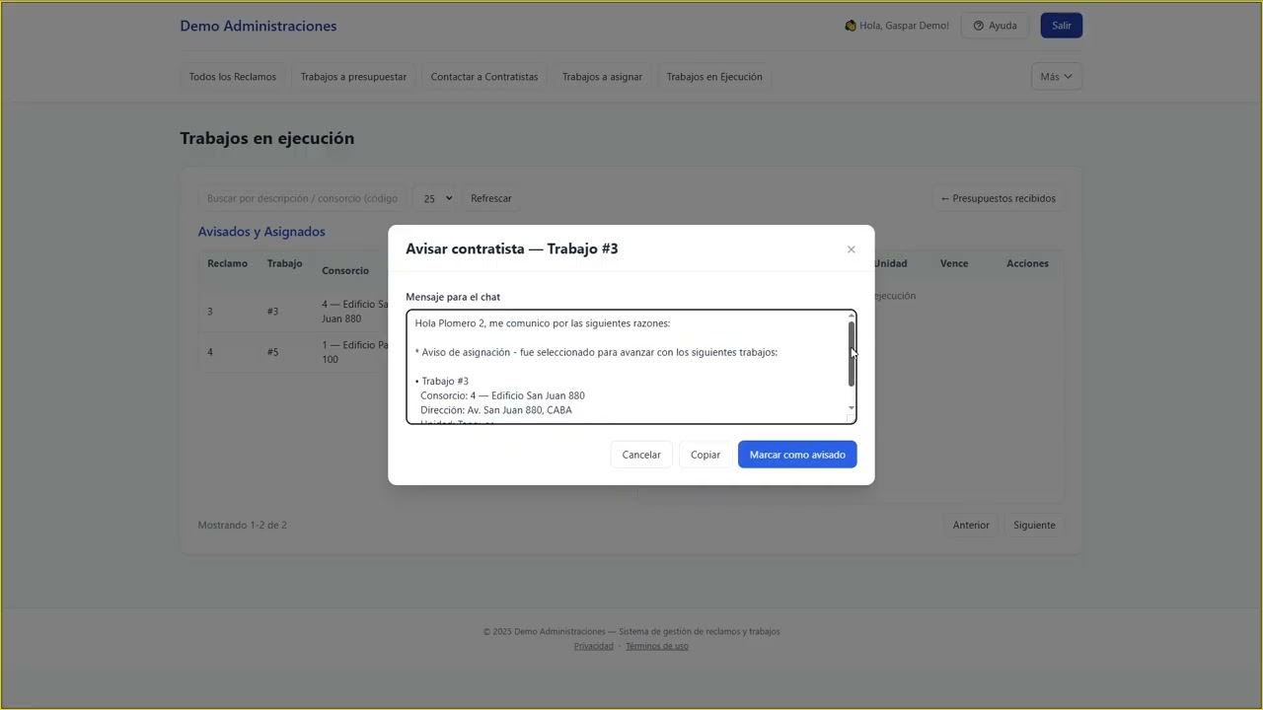Click the Siguiente pagination button
Image resolution: width=1263 pixels, height=710 pixels.
click(x=1034, y=525)
